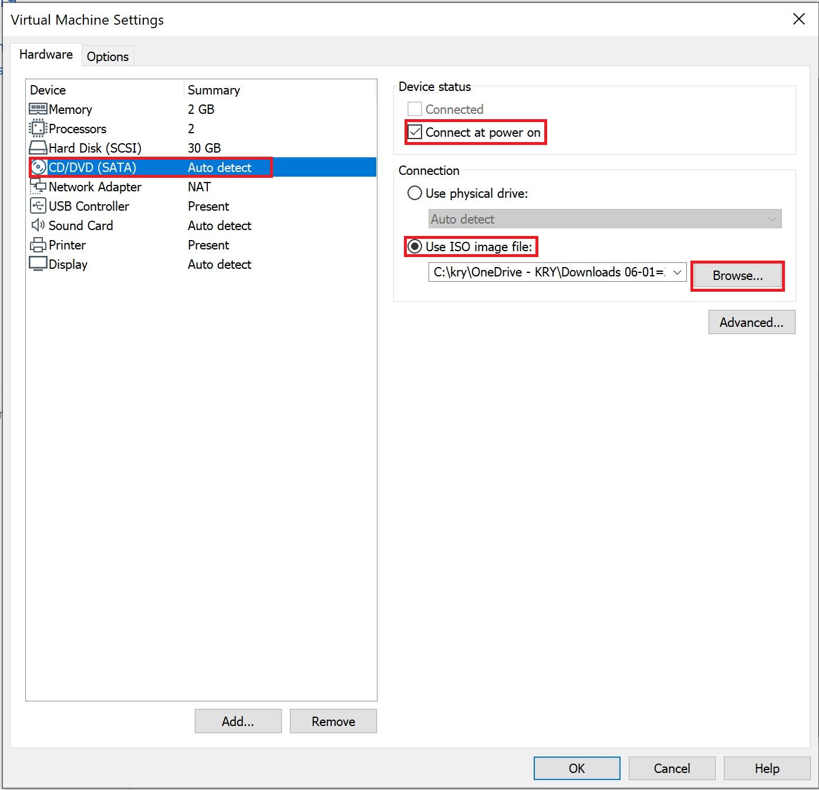This screenshot has height=790, width=819.
Task: Remove the selected CD/DVD device
Action: point(333,721)
